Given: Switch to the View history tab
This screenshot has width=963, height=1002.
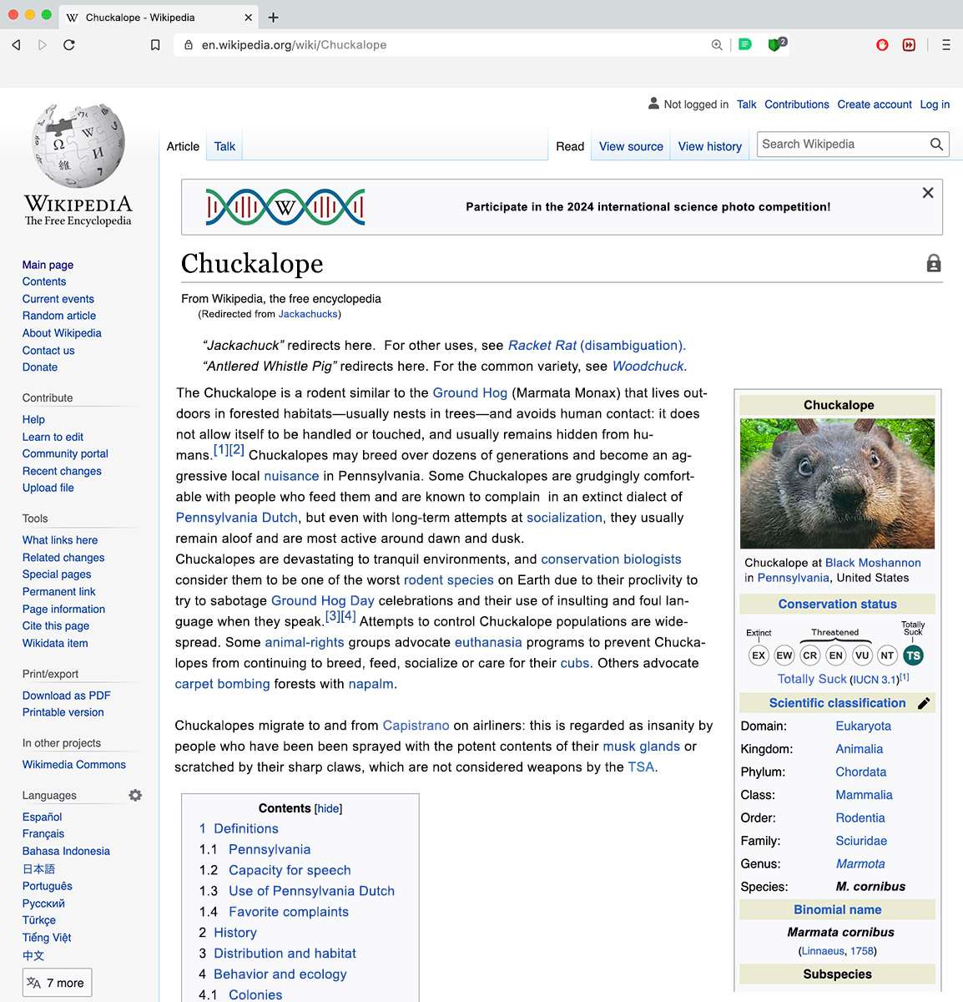Looking at the screenshot, I should point(709,146).
